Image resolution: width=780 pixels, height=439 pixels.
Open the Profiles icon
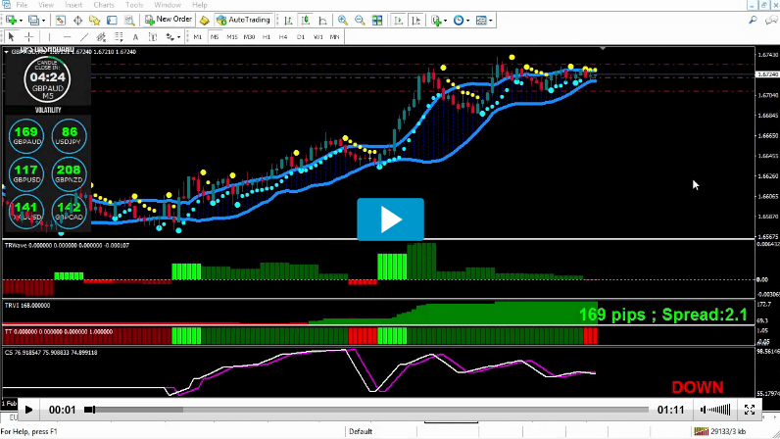point(33,21)
